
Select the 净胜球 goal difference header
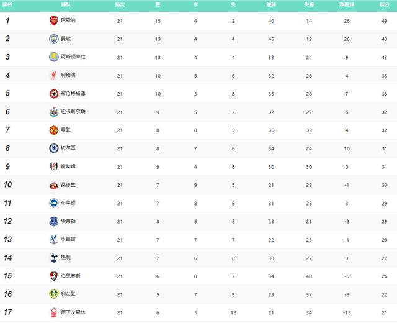point(346,4)
